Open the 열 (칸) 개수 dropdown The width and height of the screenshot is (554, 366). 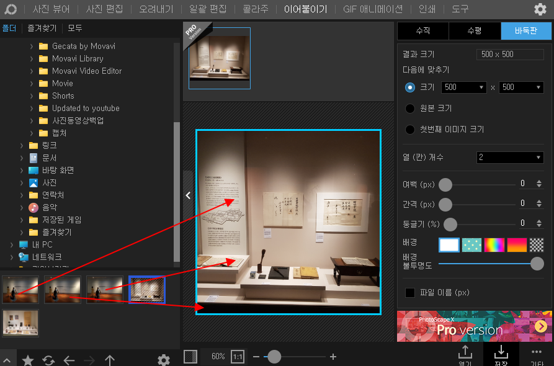coord(510,158)
